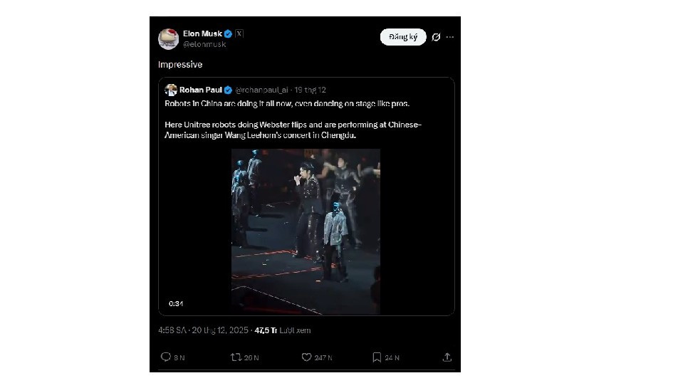Click the share upload icon
678x388 pixels.
pyautogui.click(x=447, y=357)
